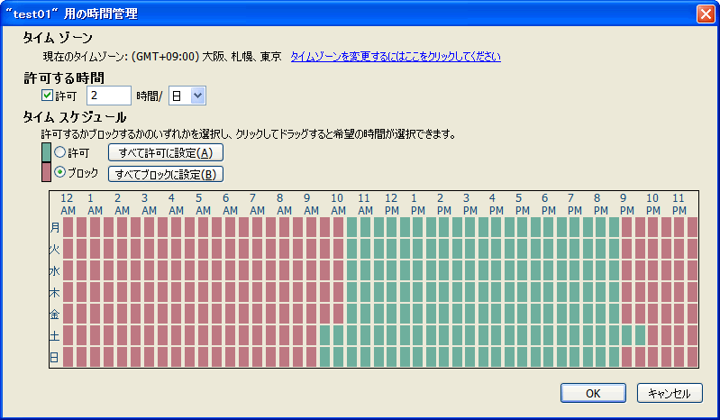Click the タイム スケジュール section heading
Viewport: 720px width, 420px height.
click(x=75, y=117)
